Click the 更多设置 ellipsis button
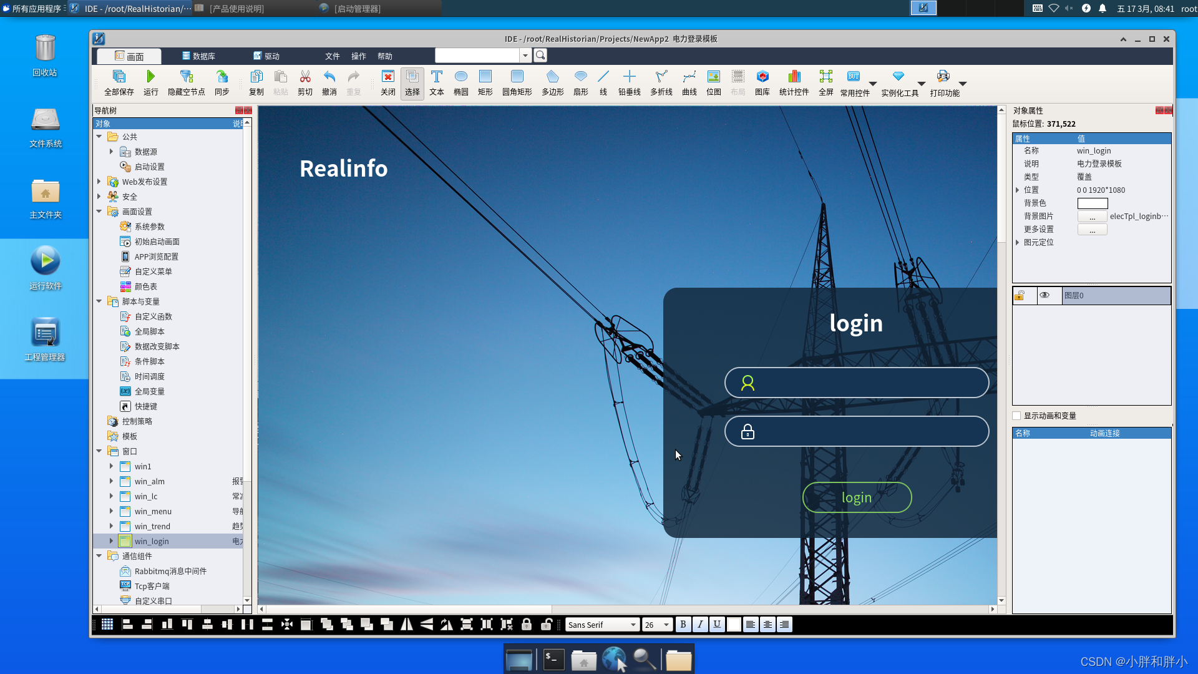The width and height of the screenshot is (1198, 674). [1092, 230]
